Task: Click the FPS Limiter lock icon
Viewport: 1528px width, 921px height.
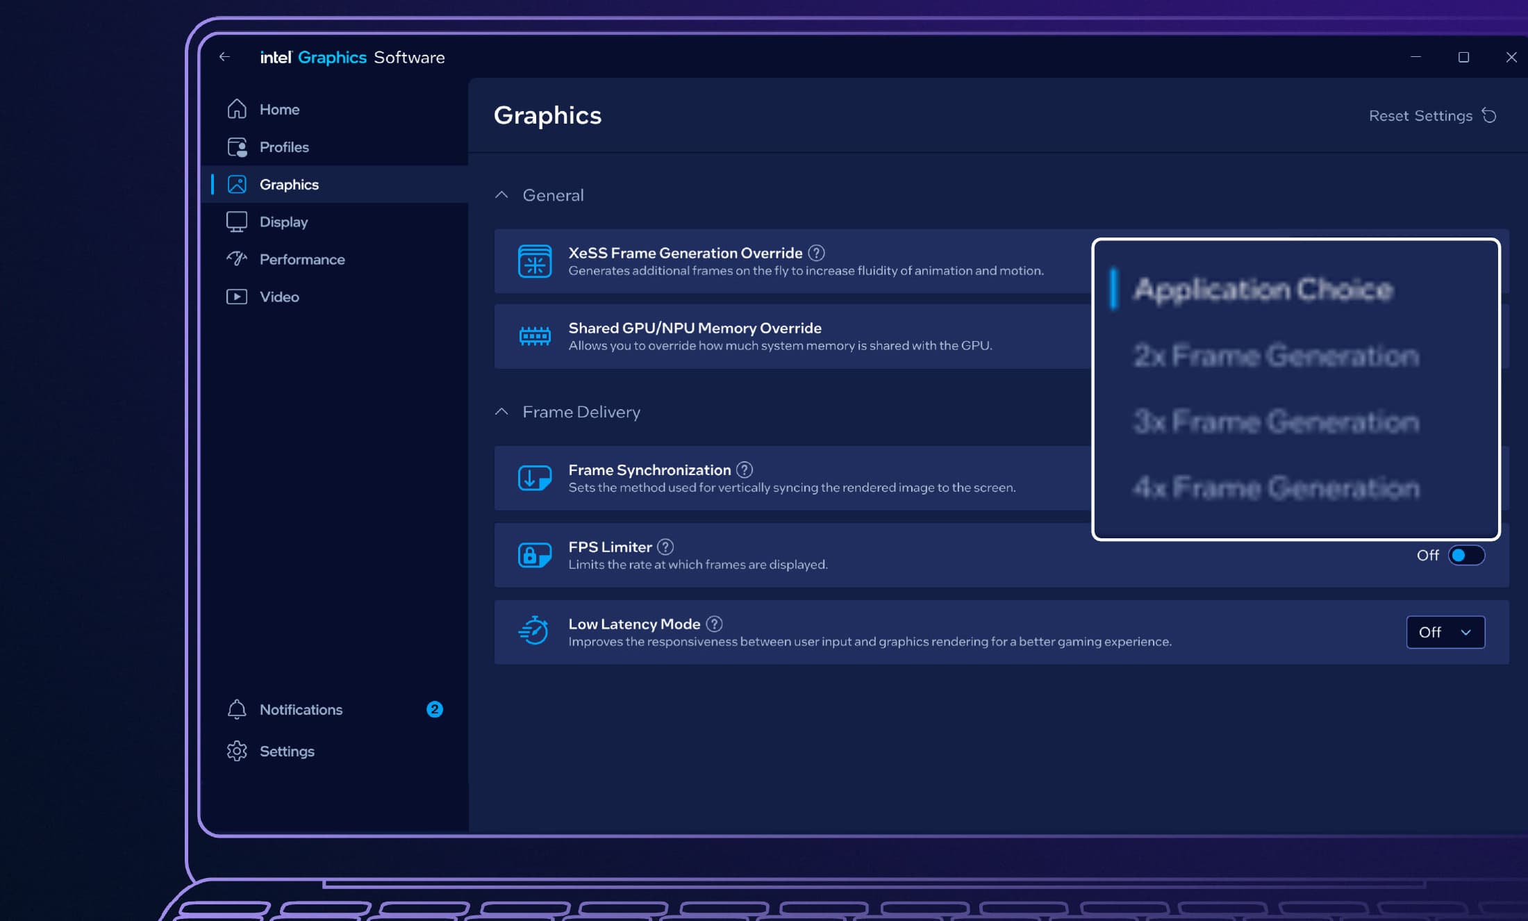Action: click(535, 555)
